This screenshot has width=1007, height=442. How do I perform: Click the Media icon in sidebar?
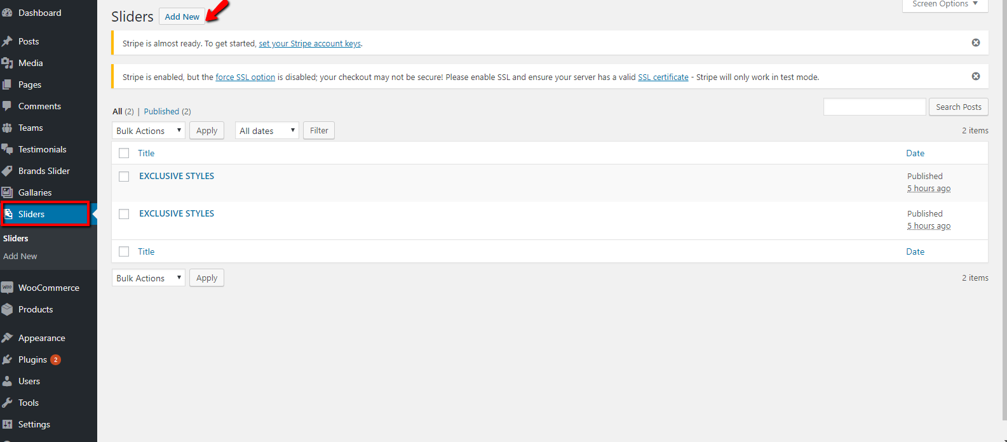7,63
